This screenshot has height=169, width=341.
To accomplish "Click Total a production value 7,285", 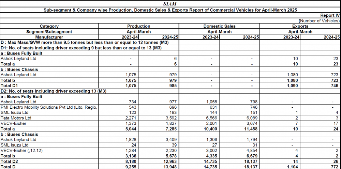I will (x=172, y=129).
